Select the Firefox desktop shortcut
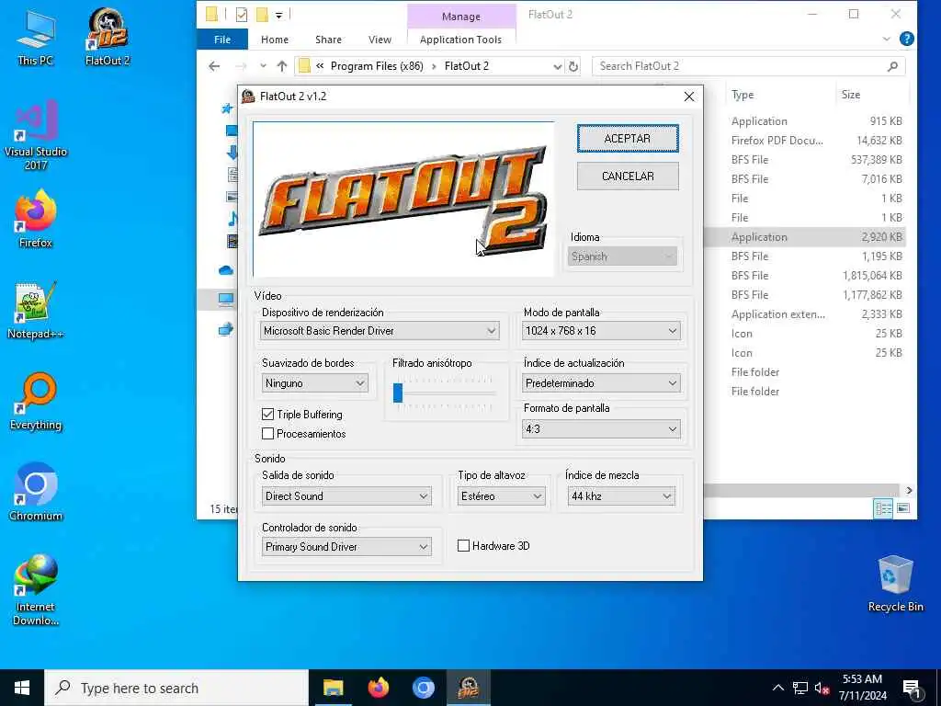 click(x=36, y=219)
